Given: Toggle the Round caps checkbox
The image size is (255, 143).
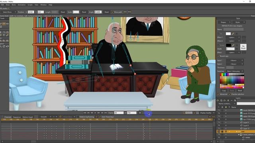Looking at the screenshot, I should pyautogui.click(x=218, y=56).
